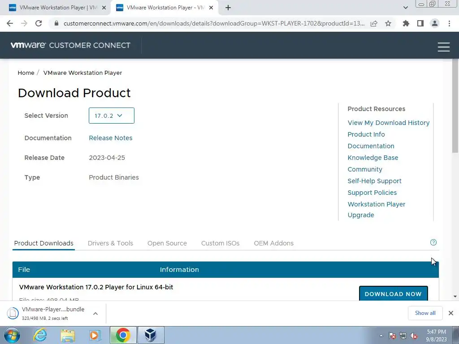Switch to the OEM Addons tab

click(x=274, y=243)
